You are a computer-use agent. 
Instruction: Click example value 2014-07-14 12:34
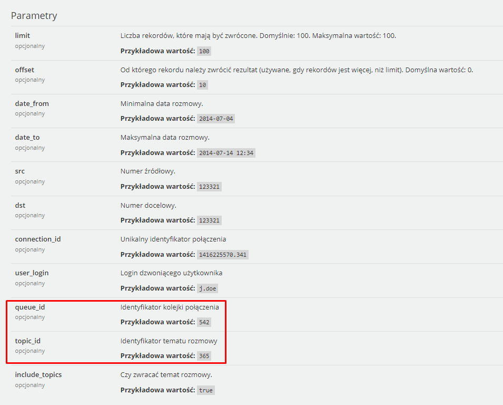[226, 153]
